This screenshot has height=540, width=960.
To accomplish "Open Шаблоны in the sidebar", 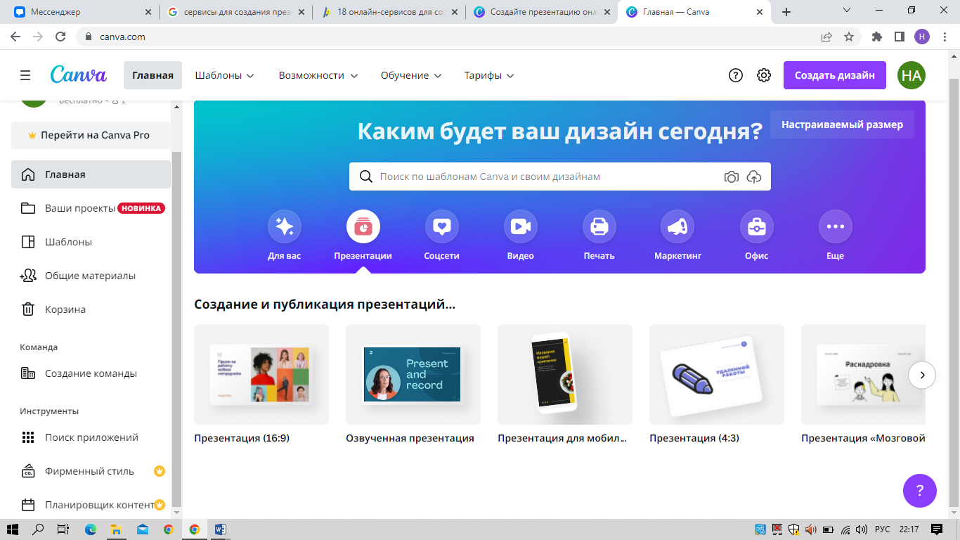I will (91, 242).
